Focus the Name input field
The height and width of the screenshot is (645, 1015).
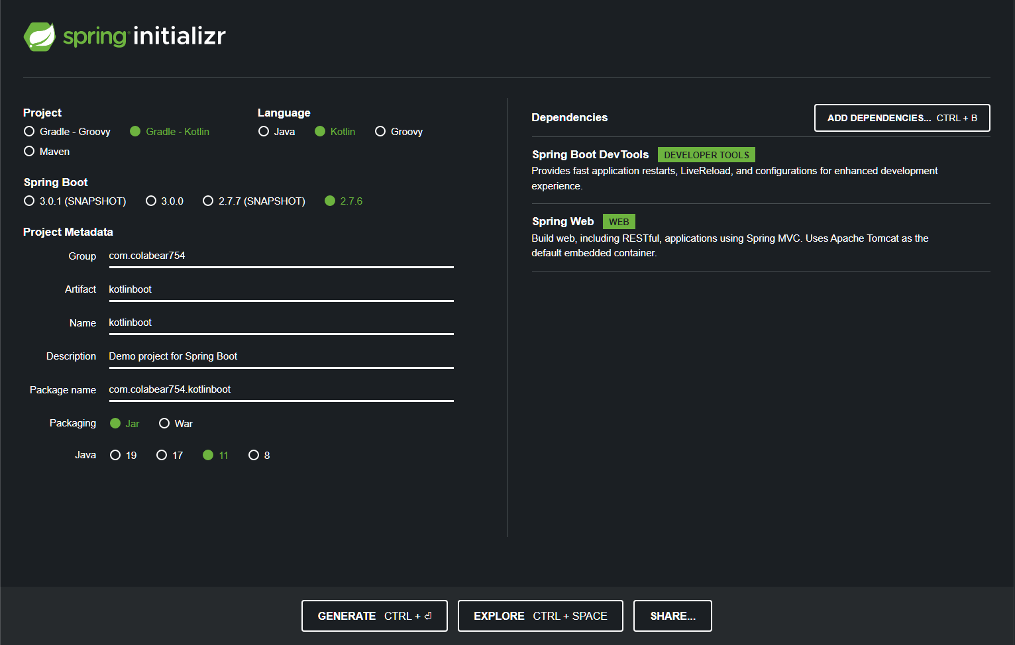click(x=281, y=323)
